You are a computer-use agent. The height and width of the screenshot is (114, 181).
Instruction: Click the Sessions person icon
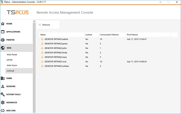3,86
